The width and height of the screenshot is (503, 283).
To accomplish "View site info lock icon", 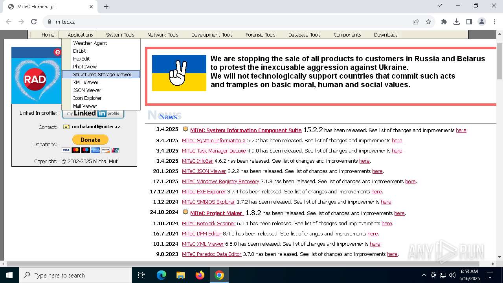I will (49, 22).
